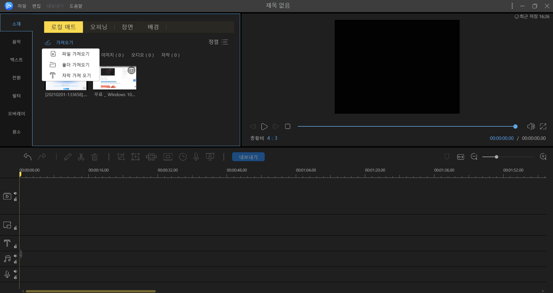Click the clock duration icon
Image resolution: width=553 pixels, height=293 pixels.
click(183, 157)
